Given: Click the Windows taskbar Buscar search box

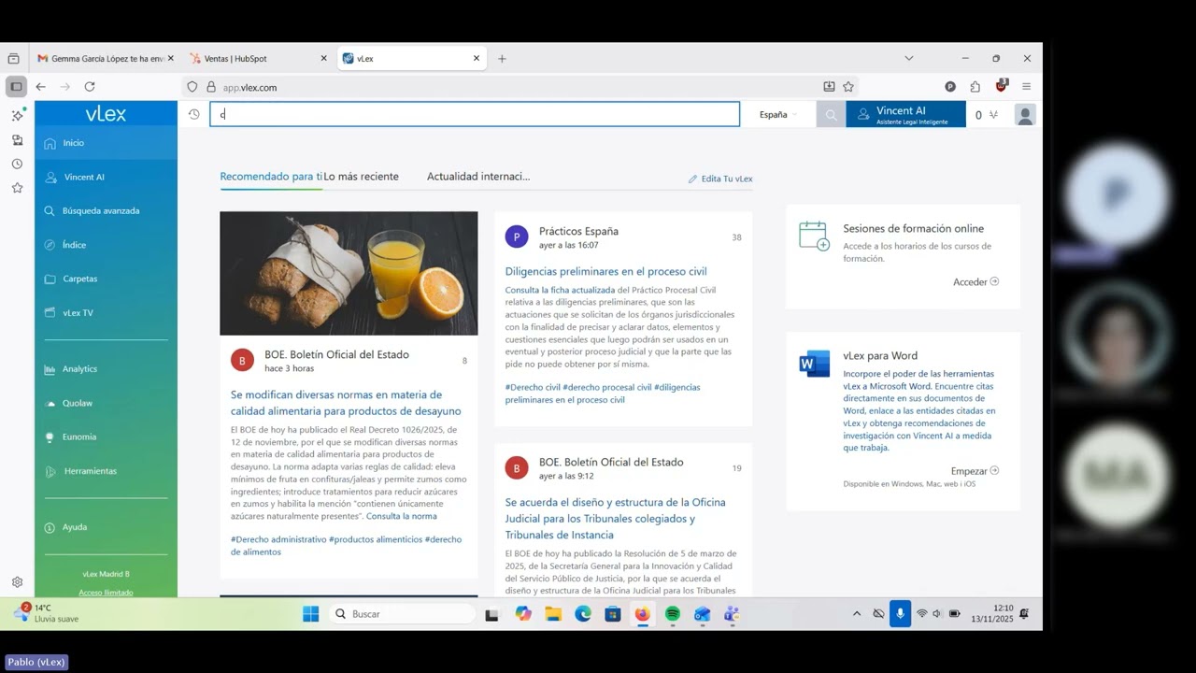Looking at the screenshot, I should click(402, 614).
